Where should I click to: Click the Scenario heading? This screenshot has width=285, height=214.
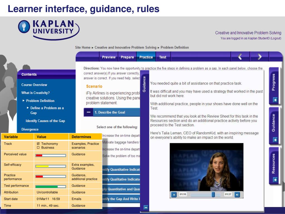pos(94,86)
